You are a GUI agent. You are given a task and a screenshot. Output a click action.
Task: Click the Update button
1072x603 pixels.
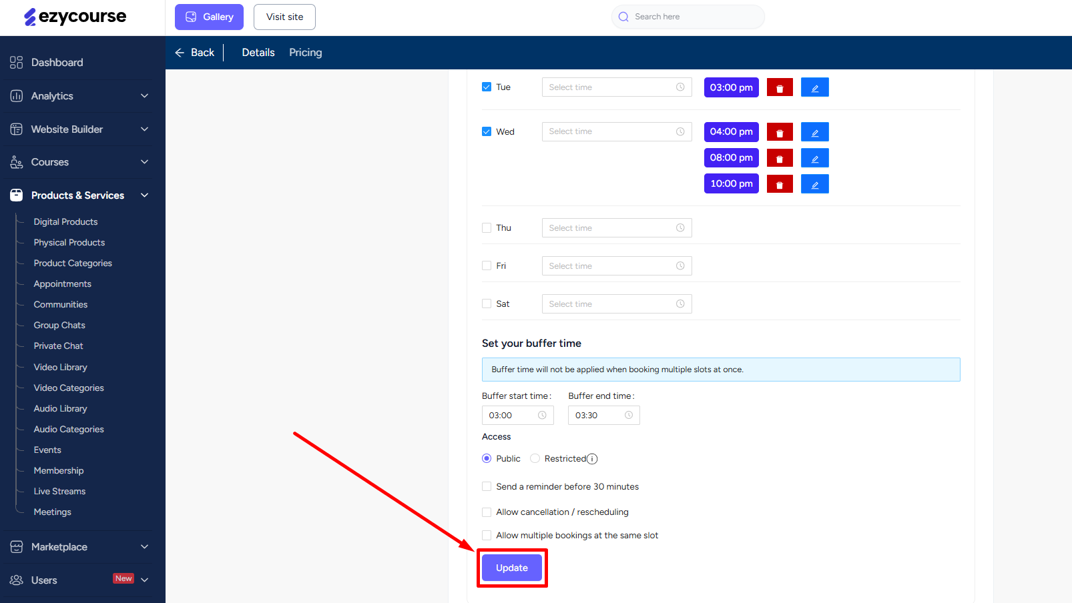(512, 568)
